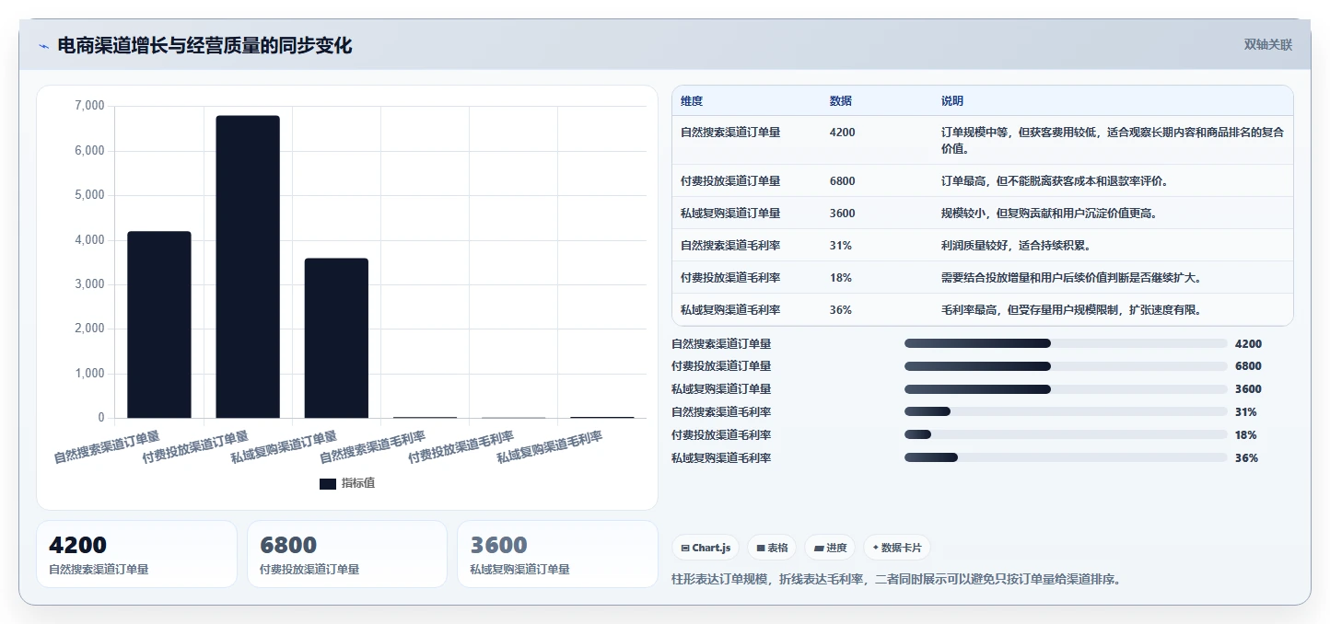The image size is (1330, 624).
Task: Click the title 电商渠道增长与经营质量的同步变化
Action: tap(204, 45)
